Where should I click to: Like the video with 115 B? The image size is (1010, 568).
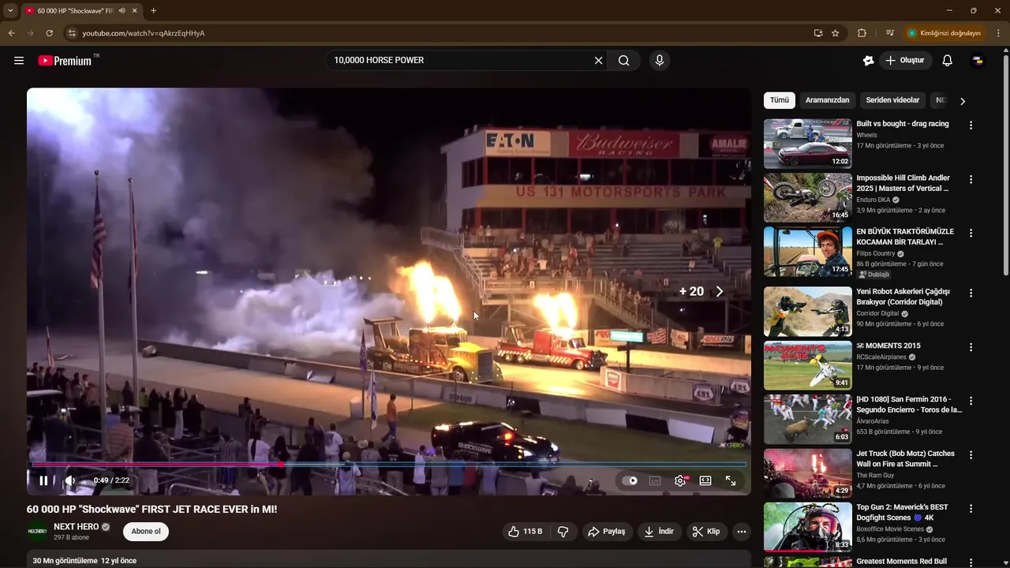[x=525, y=532]
